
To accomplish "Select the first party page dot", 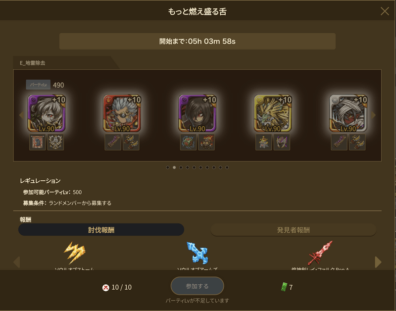I will pyautogui.click(x=168, y=167).
